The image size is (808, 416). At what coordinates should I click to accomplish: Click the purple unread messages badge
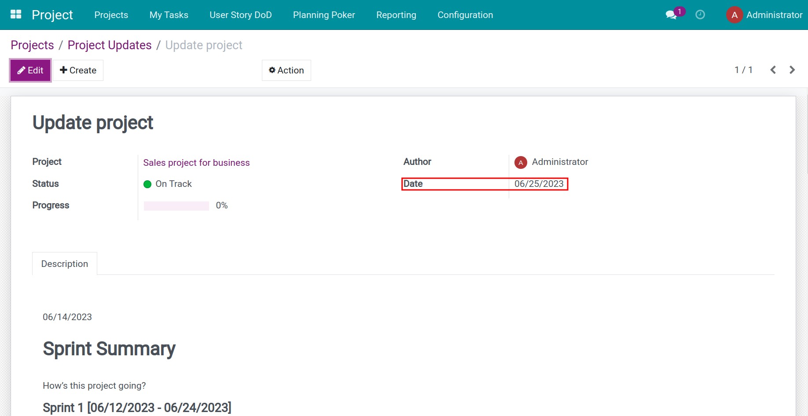pos(680,10)
